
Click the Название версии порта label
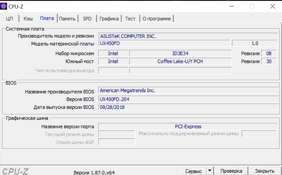click(x=68, y=127)
